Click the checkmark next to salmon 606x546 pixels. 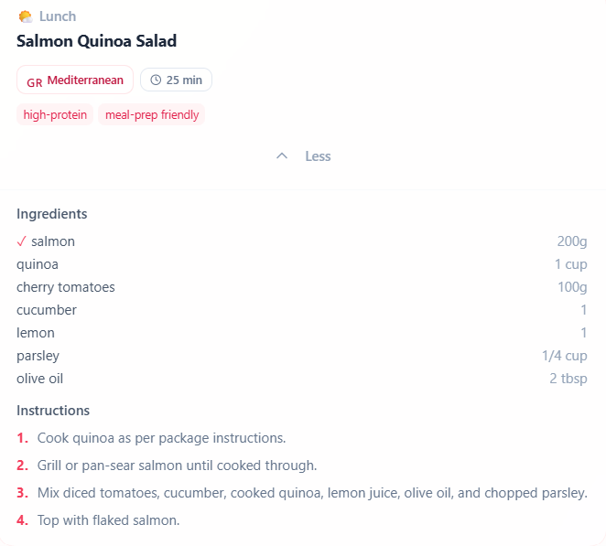click(22, 241)
